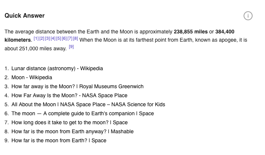Image resolution: width=265 pixels, height=155 pixels.
Task: Open citation [1] superscript link
Action: tap(36, 39)
